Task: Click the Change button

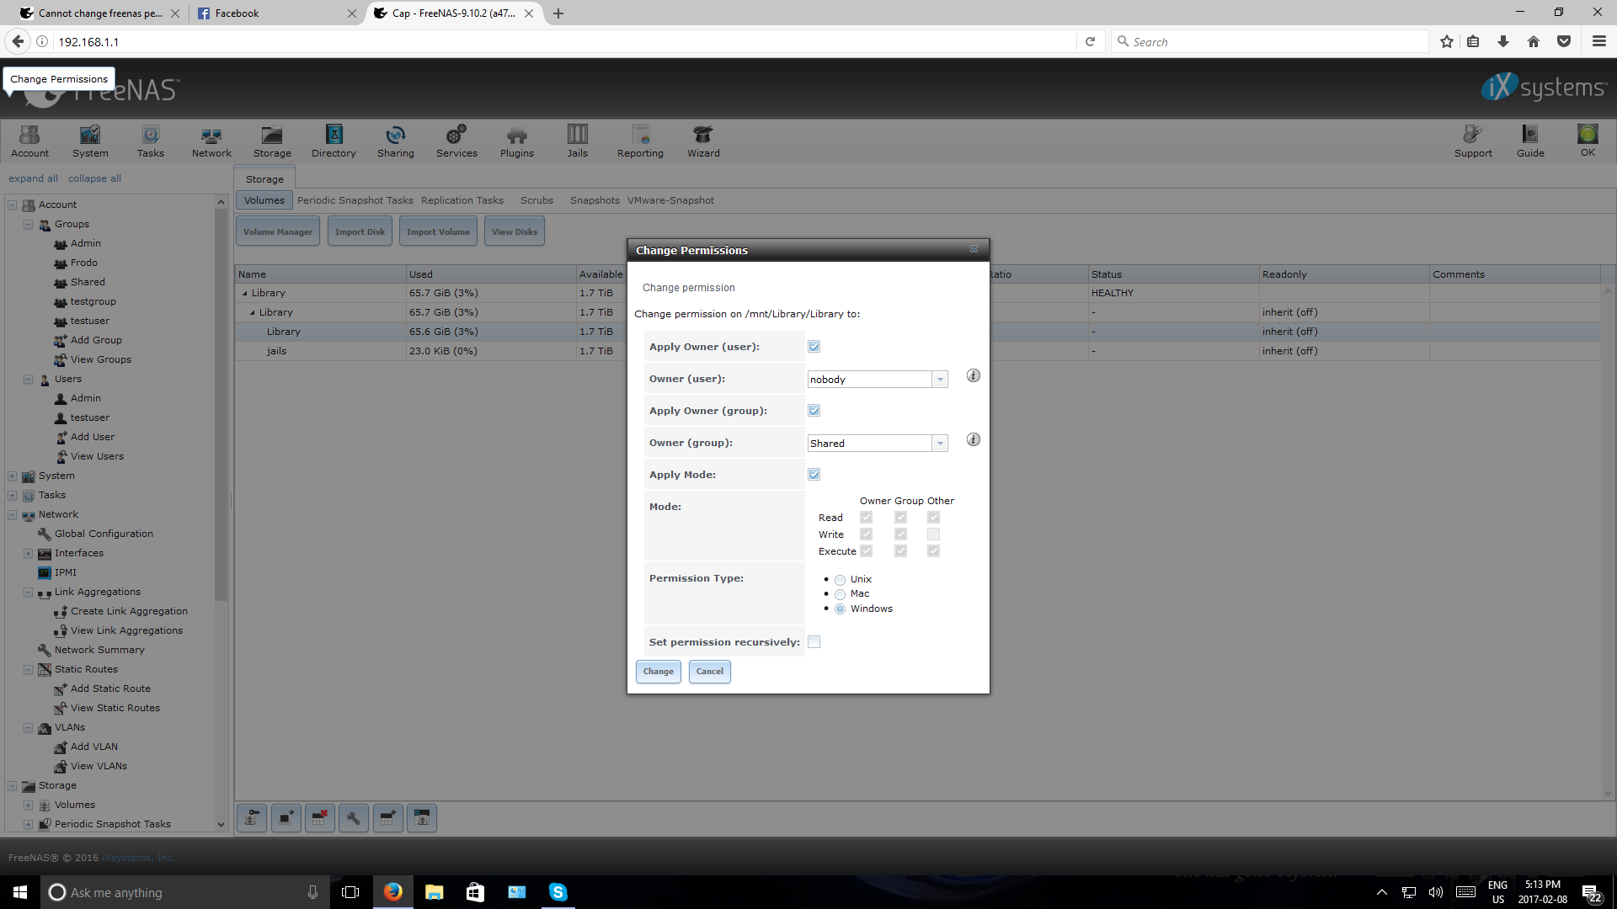Action: [659, 671]
